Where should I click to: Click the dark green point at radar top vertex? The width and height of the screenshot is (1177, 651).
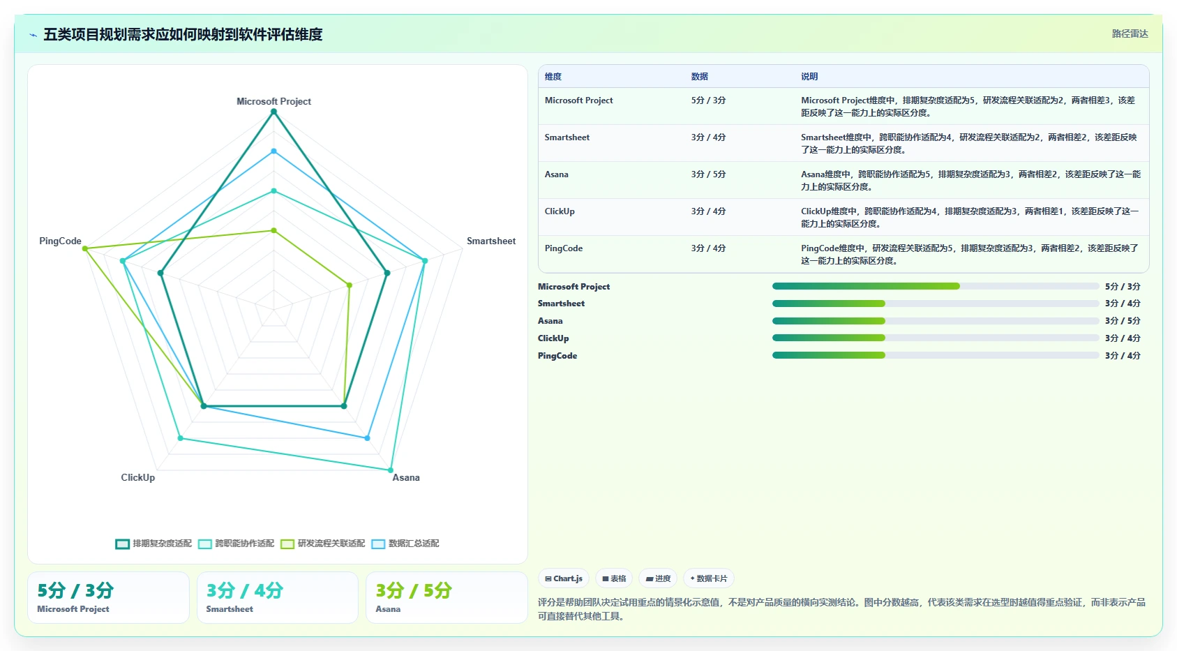273,112
